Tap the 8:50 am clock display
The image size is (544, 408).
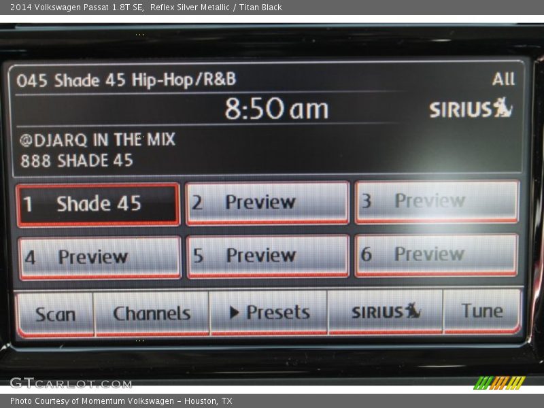point(277,109)
